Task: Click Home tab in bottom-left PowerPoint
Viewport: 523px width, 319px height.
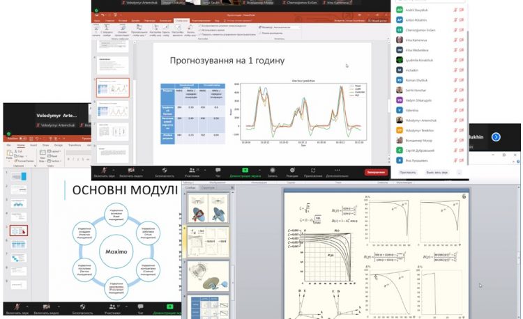Action: 21,145
